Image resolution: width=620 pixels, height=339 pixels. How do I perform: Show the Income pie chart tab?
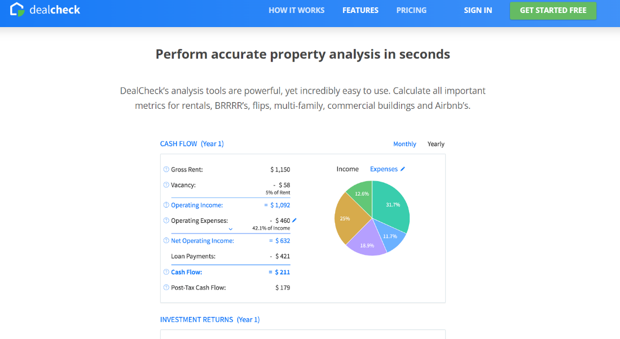pos(348,169)
